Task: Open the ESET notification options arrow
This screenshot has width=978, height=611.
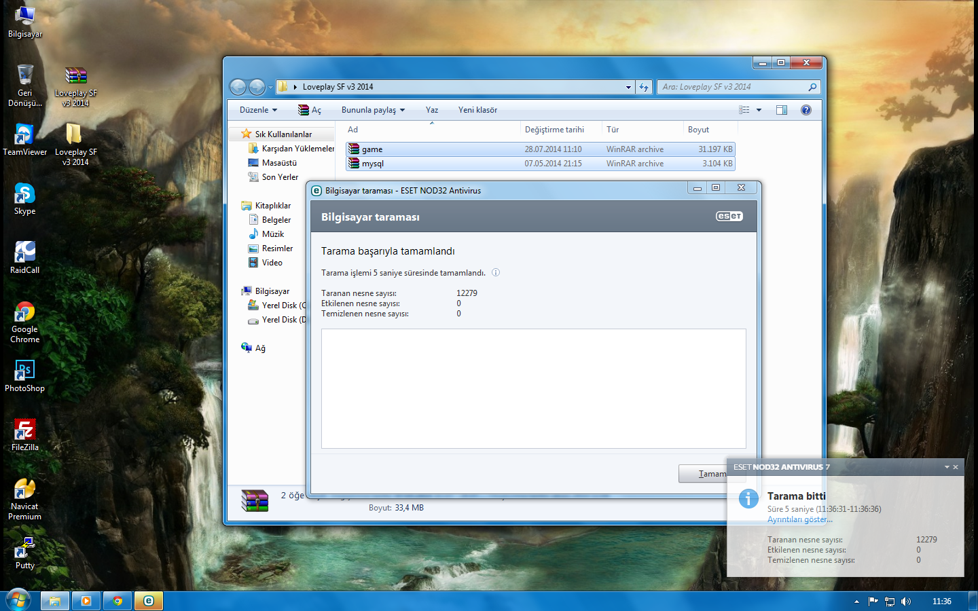Action: 947,467
